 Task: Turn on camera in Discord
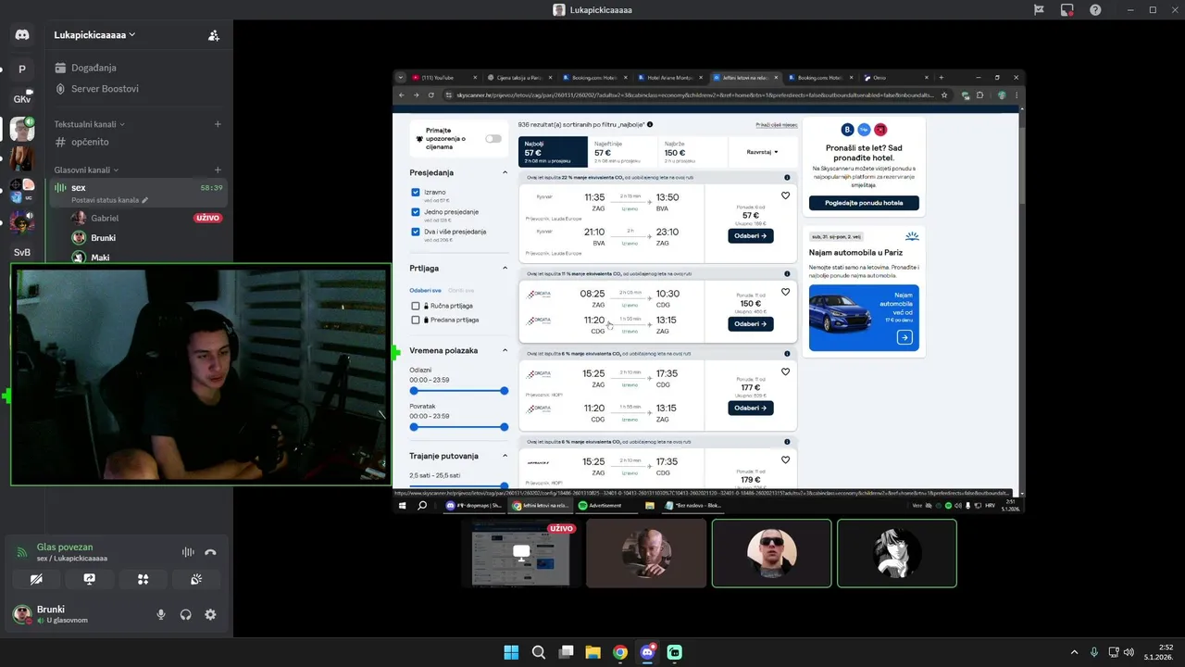pyautogui.click(x=36, y=579)
